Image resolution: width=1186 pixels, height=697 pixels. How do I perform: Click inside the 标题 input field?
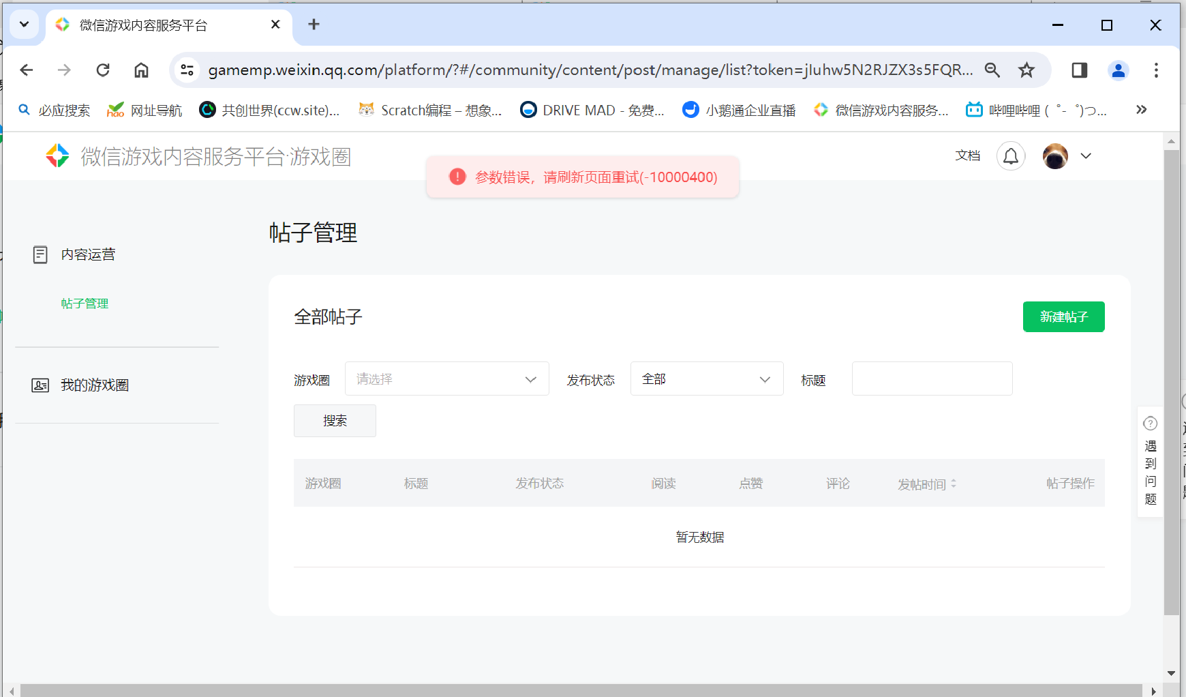pyautogui.click(x=932, y=379)
